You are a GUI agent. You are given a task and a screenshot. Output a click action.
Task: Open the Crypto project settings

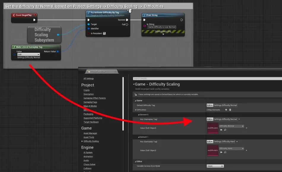[x=86, y=90]
